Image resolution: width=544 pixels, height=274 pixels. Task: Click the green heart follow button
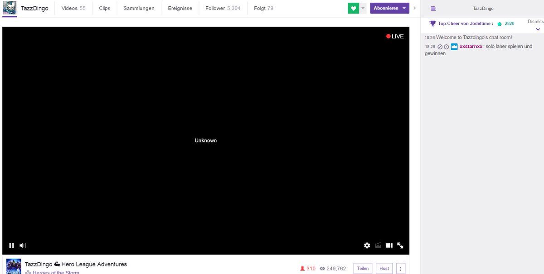tap(354, 8)
